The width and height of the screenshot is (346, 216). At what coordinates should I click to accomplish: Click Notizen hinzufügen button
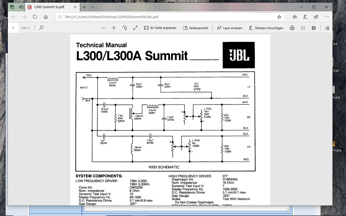coord(266,28)
